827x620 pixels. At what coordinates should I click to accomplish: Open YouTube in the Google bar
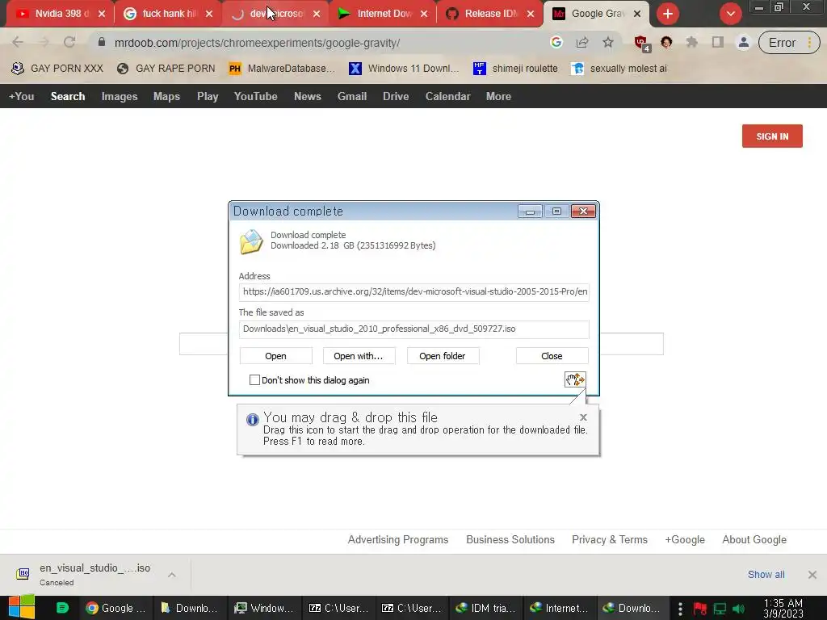[256, 97]
